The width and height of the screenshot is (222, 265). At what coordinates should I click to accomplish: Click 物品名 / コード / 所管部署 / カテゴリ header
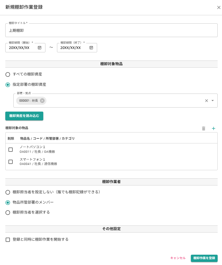tap(47, 138)
